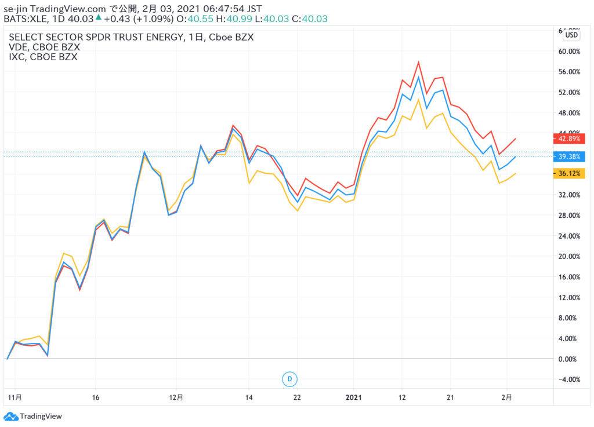594x427 pixels.
Task: Click the green up-arrow change indicator
Action: coord(99,17)
